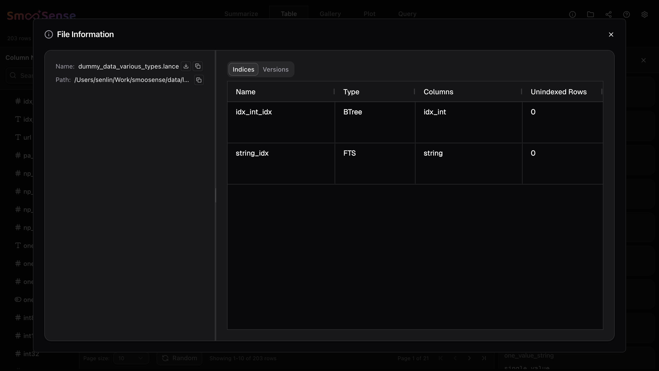Sort by the Type column header
659x371 pixels.
(x=351, y=92)
